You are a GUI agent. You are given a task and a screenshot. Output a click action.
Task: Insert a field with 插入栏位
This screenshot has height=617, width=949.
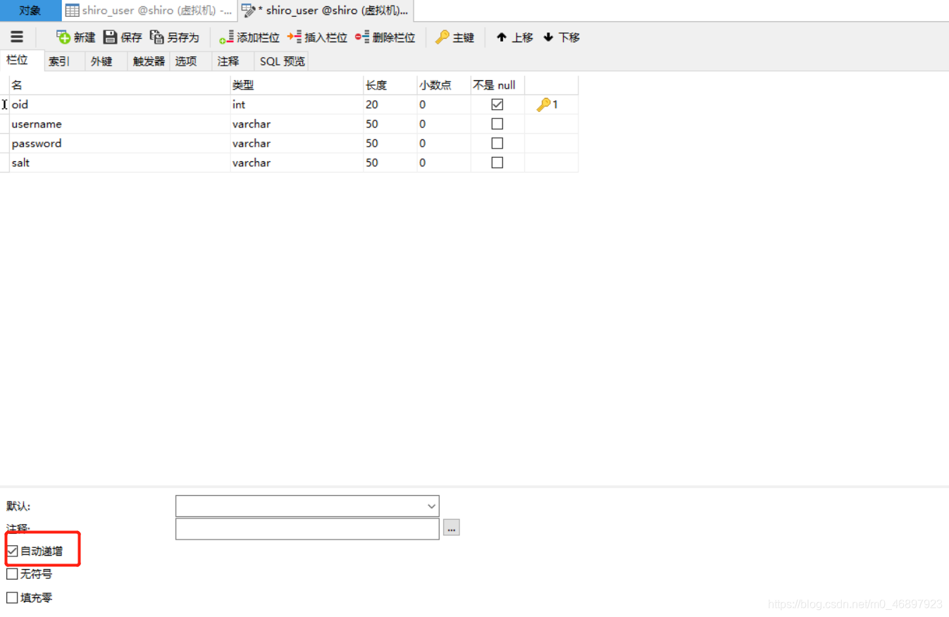tap(317, 37)
